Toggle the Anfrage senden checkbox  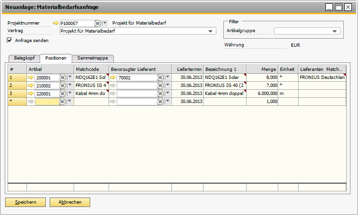(10, 41)
